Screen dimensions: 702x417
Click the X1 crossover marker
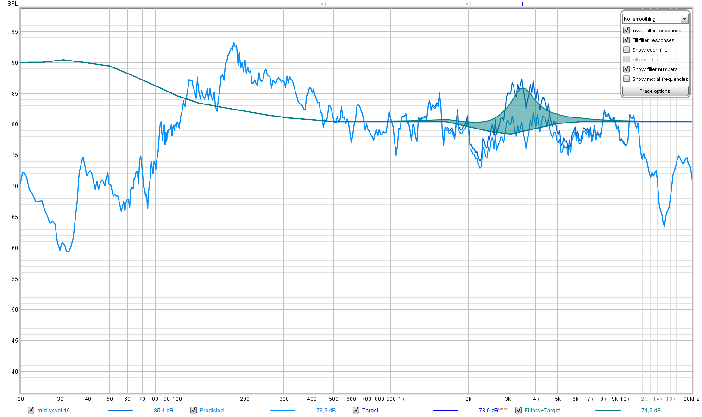pyautogui.click(x=323, y=4)
